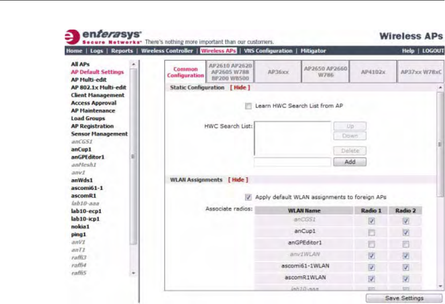The image size is (445, 304).
Task: Click the Add button
Action: click(x=350, y=162)
